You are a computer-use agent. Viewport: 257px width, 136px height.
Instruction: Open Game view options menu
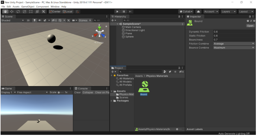[70, 88]
